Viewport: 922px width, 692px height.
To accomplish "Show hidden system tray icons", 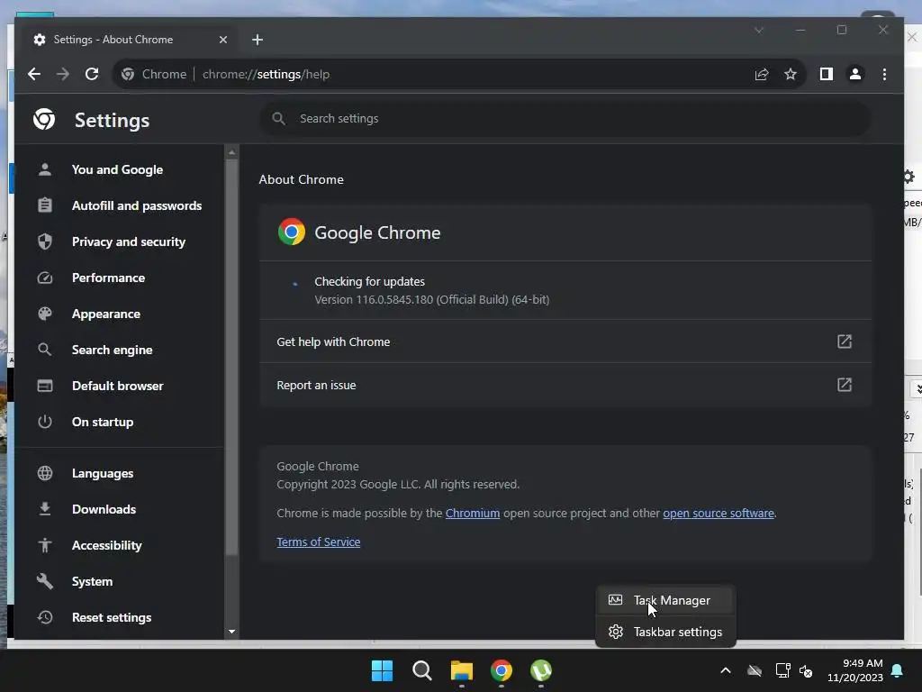I will 726,670.
